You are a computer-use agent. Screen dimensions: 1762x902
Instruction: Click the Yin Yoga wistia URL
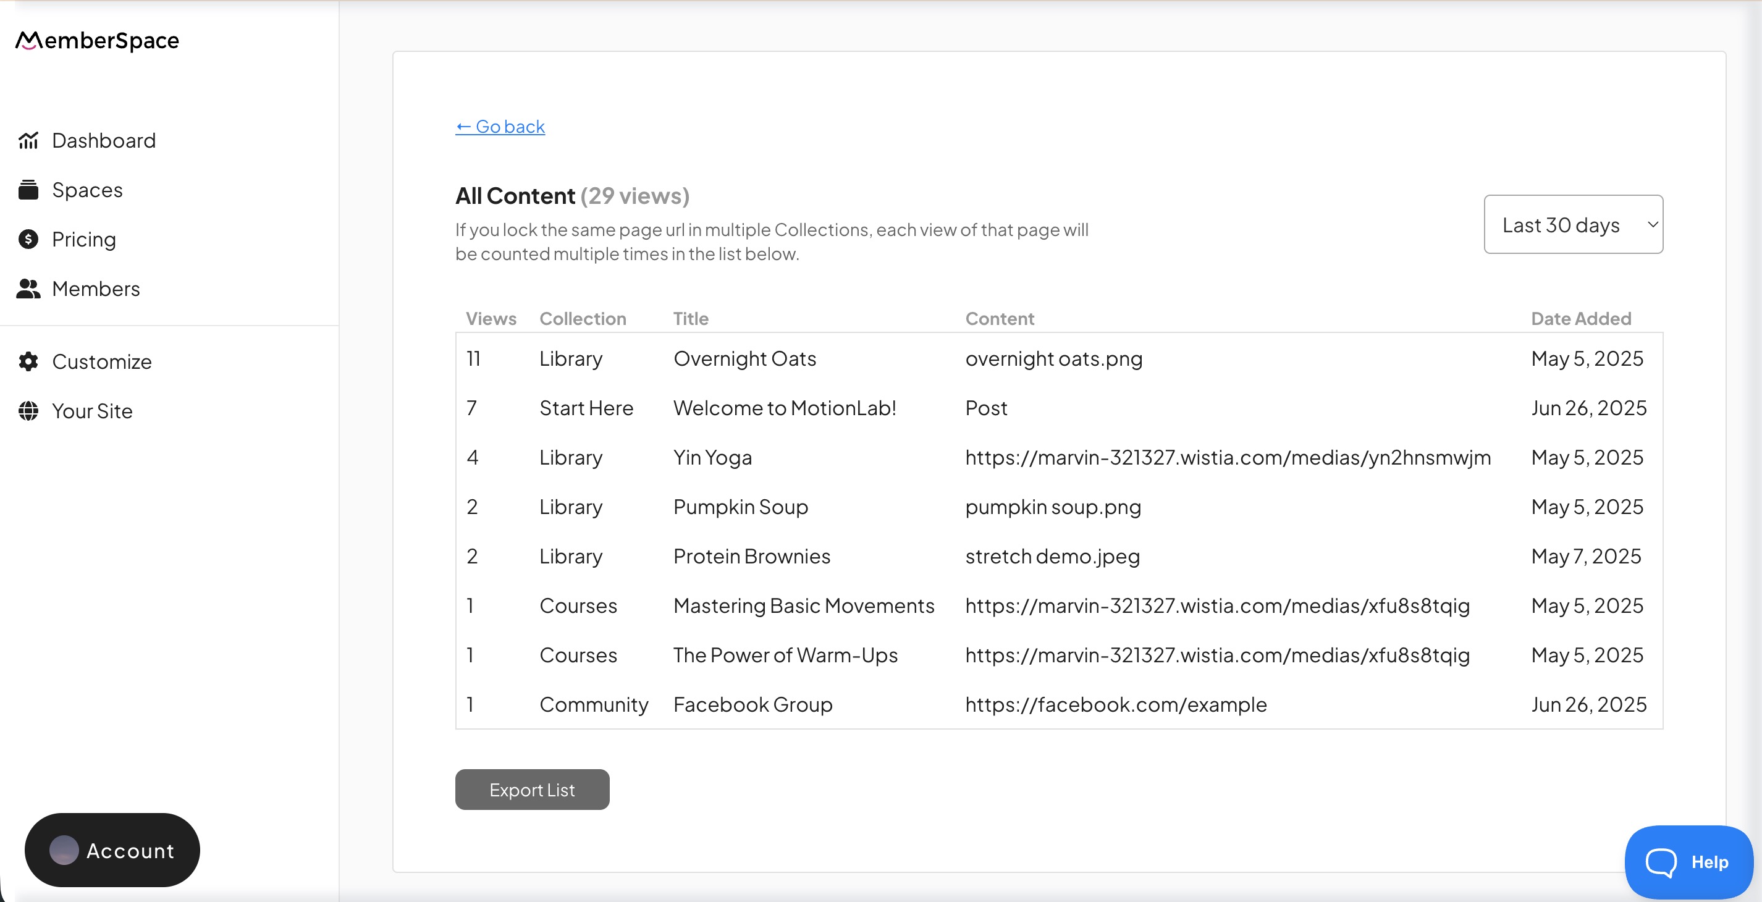coord(1227,458)
